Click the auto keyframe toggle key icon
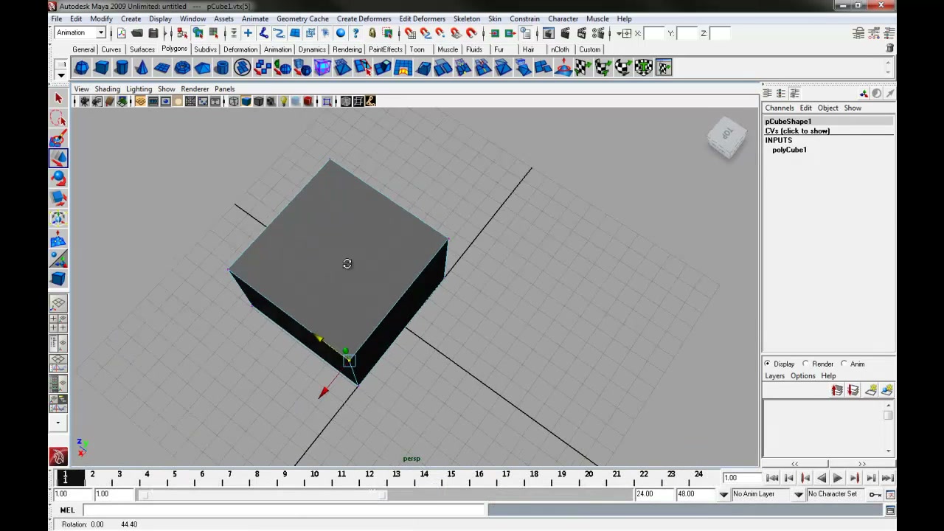The image size is (944, 531). click(875, 494)
